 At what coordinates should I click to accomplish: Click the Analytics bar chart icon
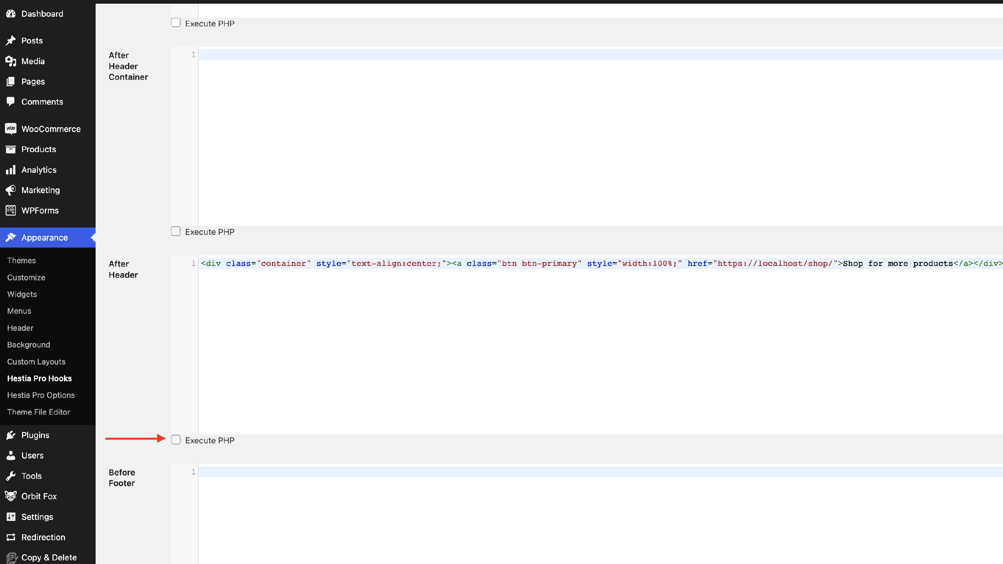coord(11,170)
